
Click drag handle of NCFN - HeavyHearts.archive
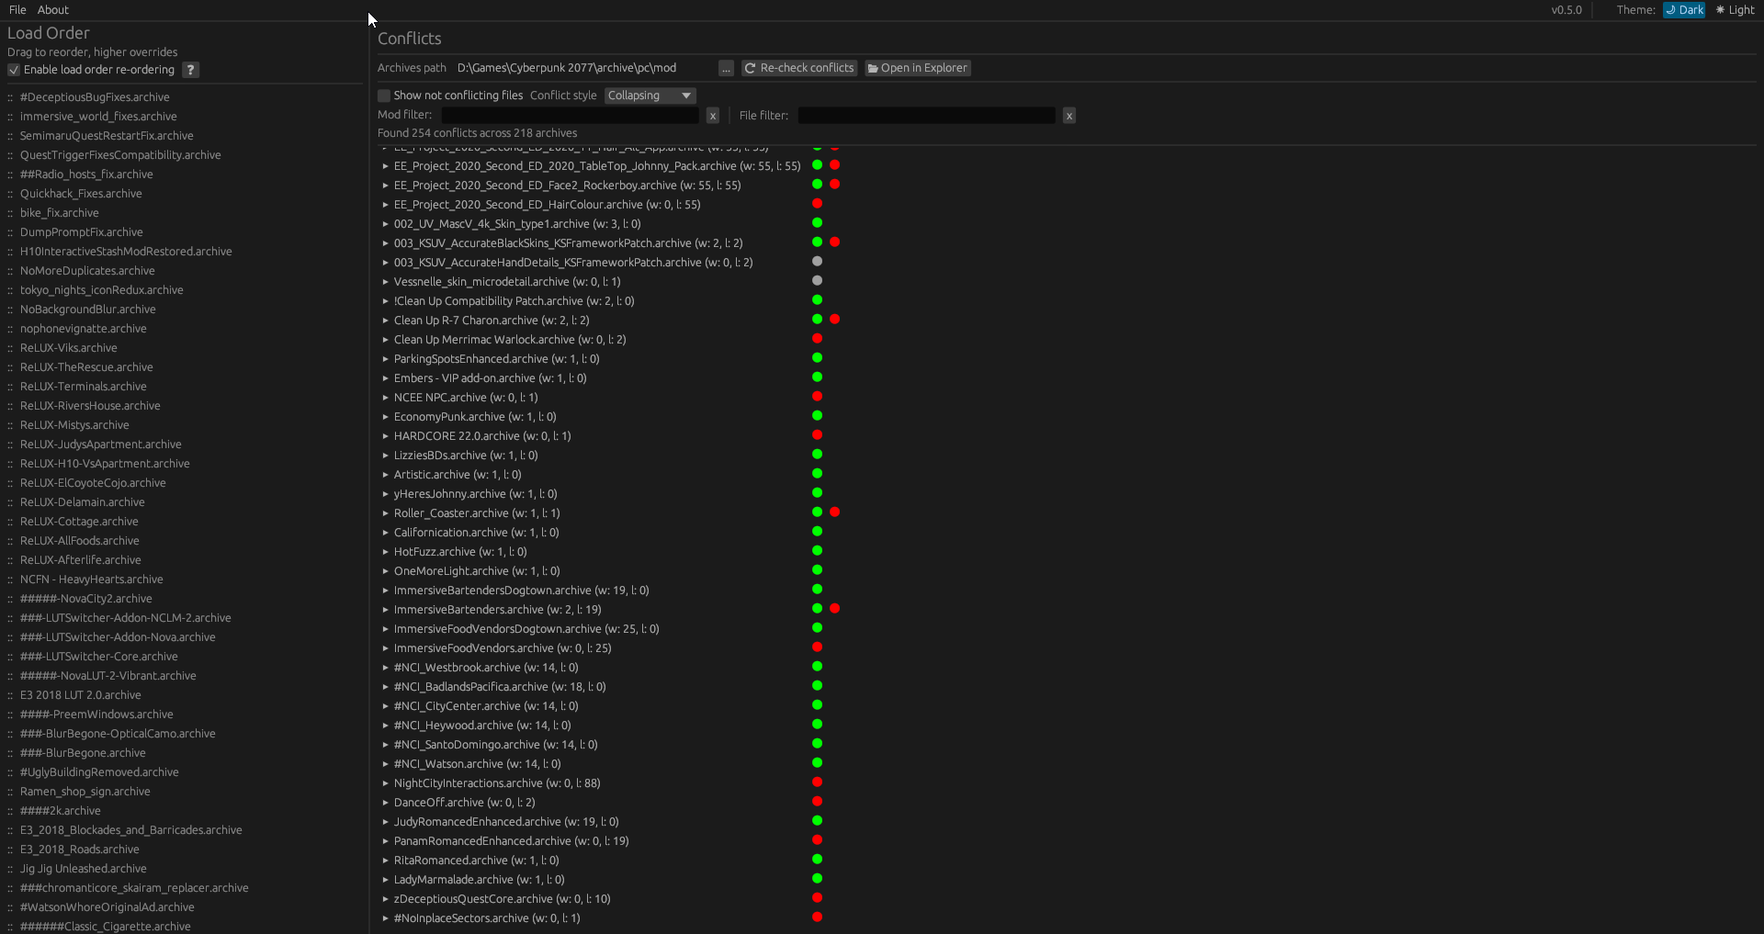10,580
